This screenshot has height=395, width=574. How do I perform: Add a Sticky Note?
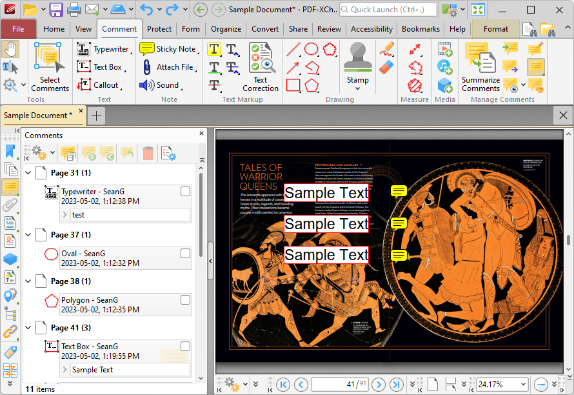169,49
